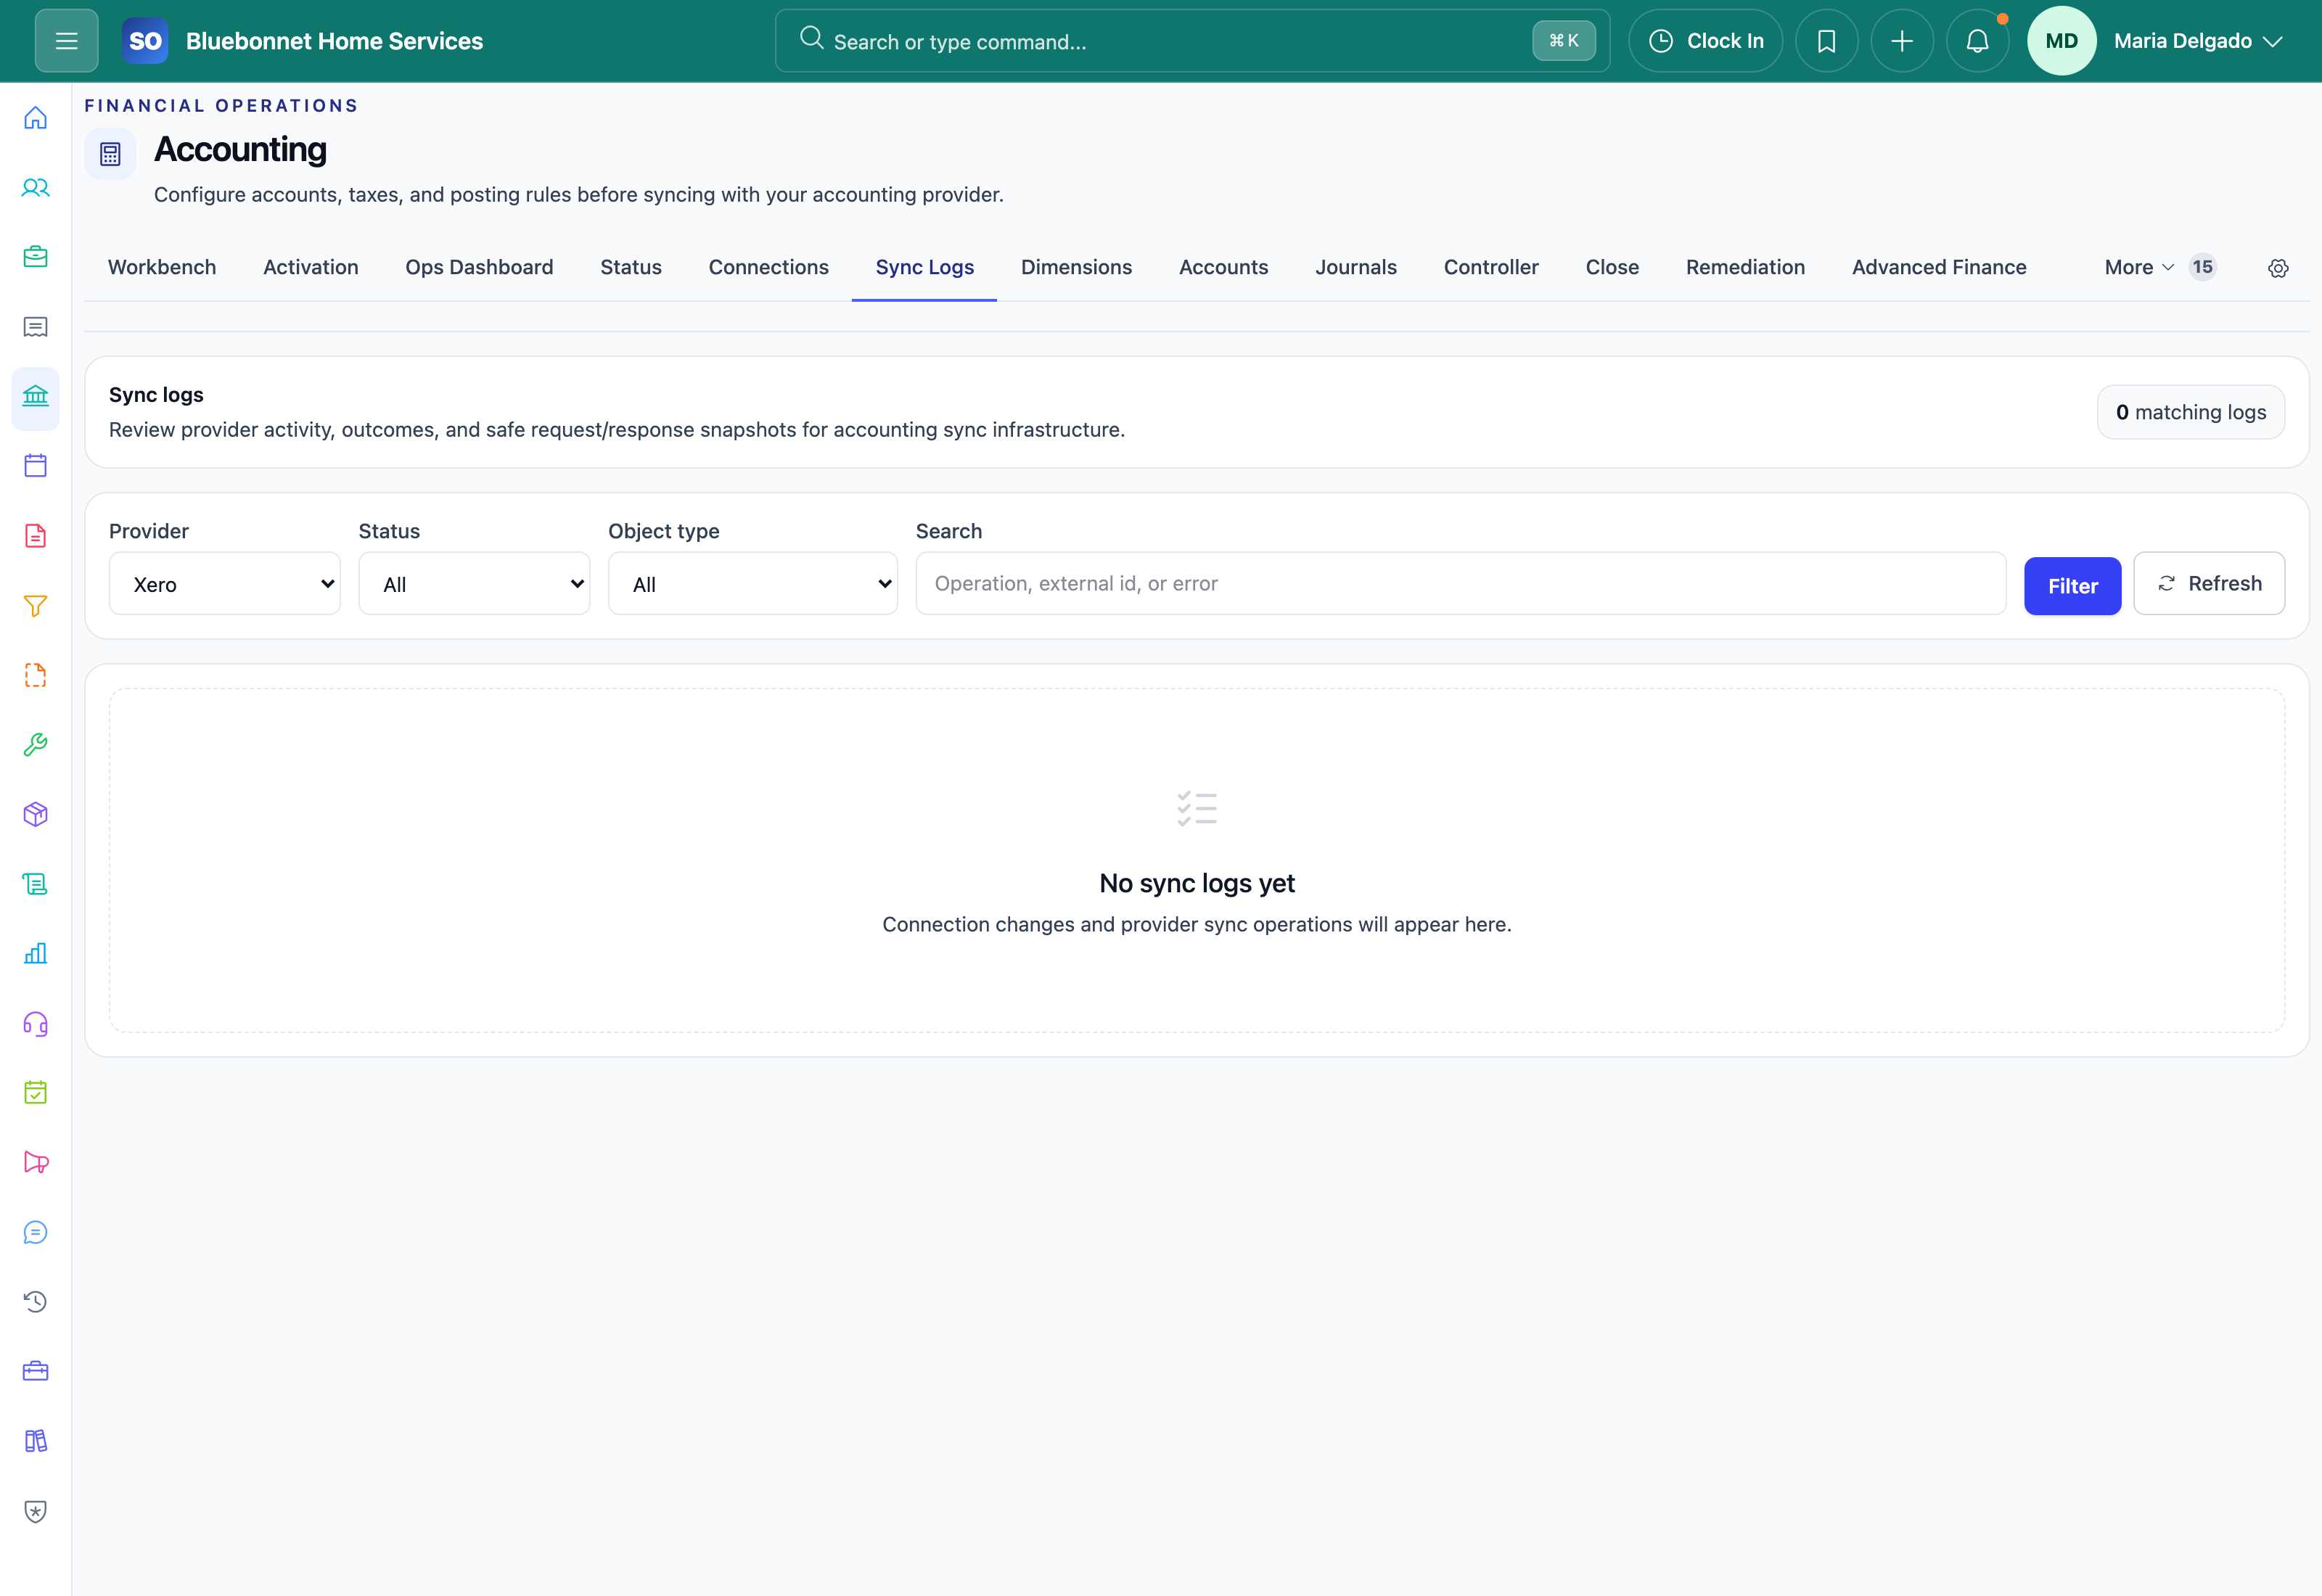Image resolution: width=2322 pixels, height=1596 pixels.
Task: Open the purple toolbox icon in the sidebar
Action: [x=36, y=1372]
